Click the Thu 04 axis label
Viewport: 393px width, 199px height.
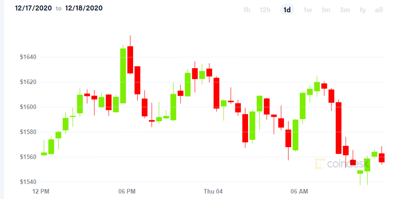pos(213,192)
